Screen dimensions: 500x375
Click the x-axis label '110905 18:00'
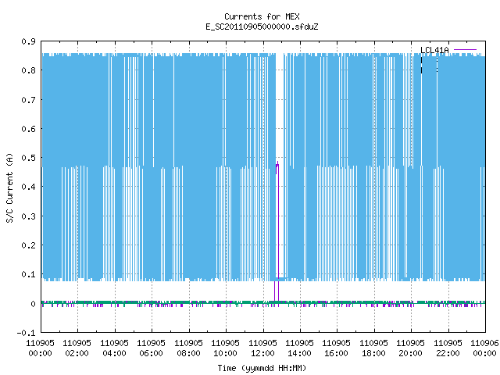coord(373,348)
